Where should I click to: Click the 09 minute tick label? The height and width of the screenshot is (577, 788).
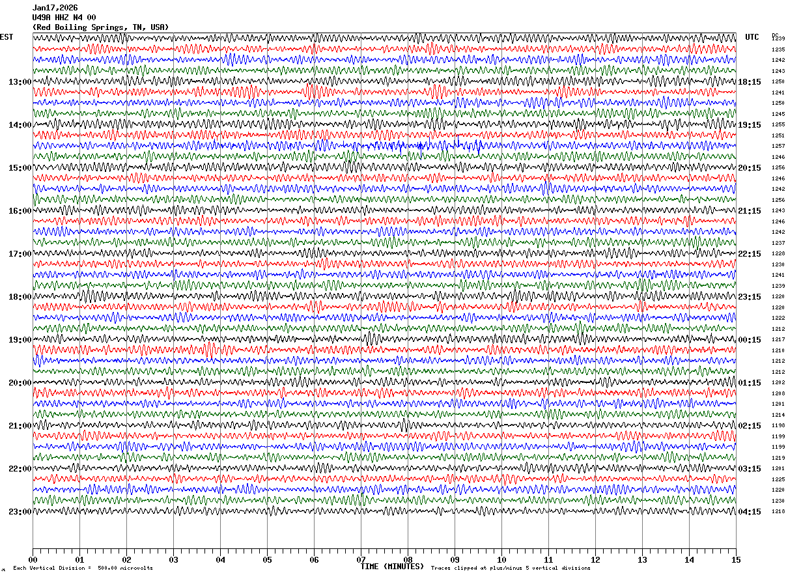point(455,559)
